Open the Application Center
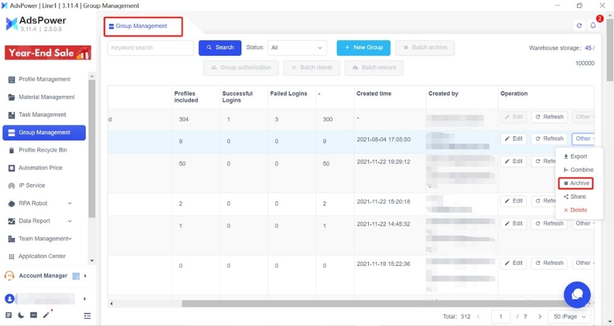 pyautogui.click(x=42, y=256)
